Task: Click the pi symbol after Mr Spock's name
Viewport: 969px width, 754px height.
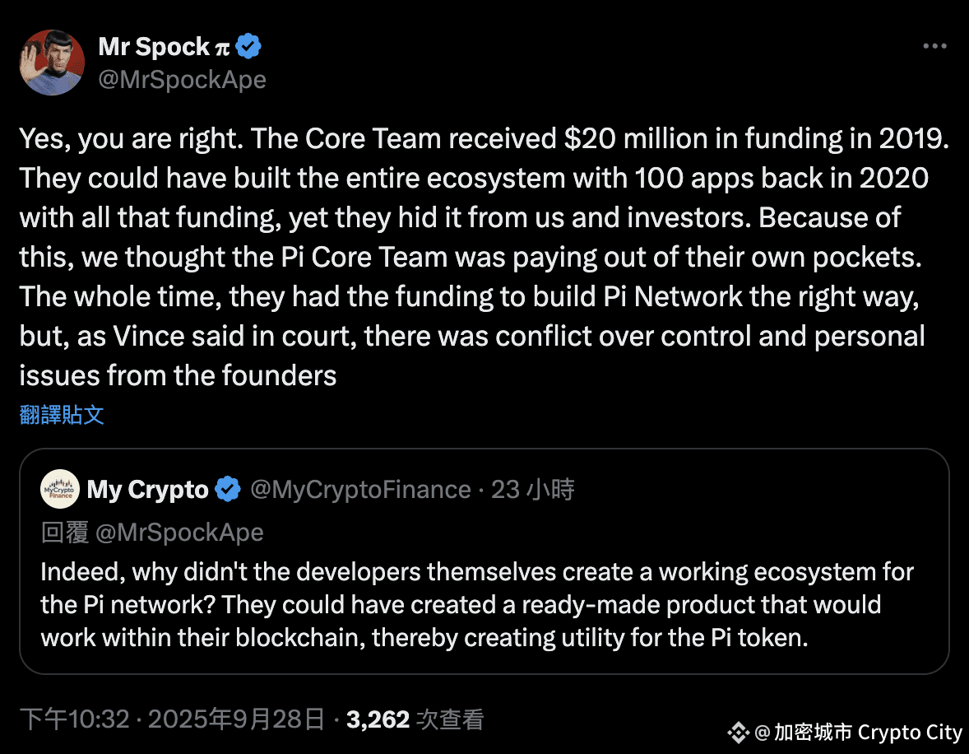Action: click(x=222, y=48)
